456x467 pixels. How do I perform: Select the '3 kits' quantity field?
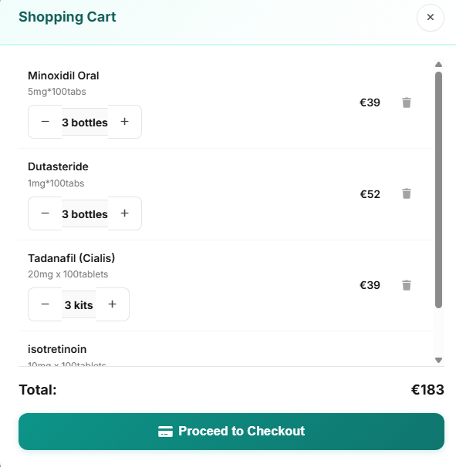point(79,304)
